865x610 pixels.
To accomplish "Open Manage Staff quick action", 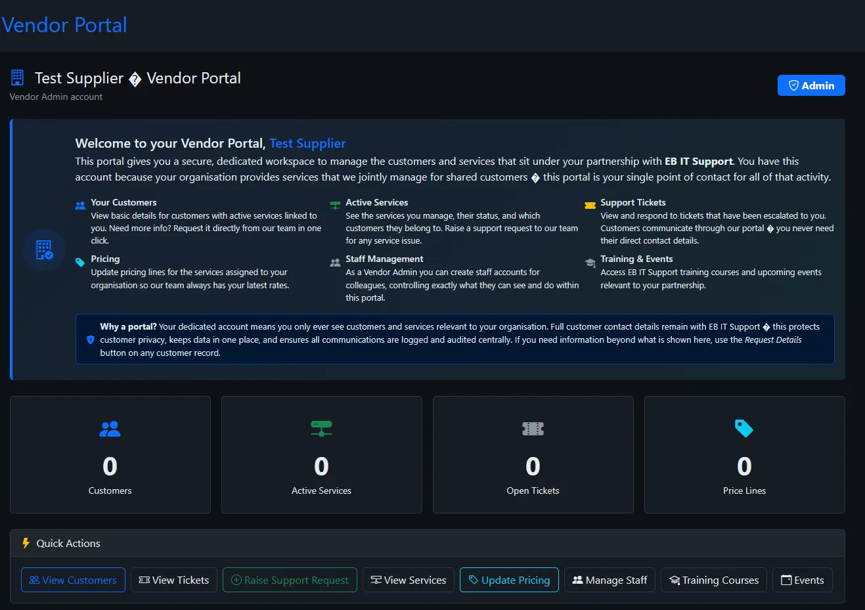I will 610,580.
